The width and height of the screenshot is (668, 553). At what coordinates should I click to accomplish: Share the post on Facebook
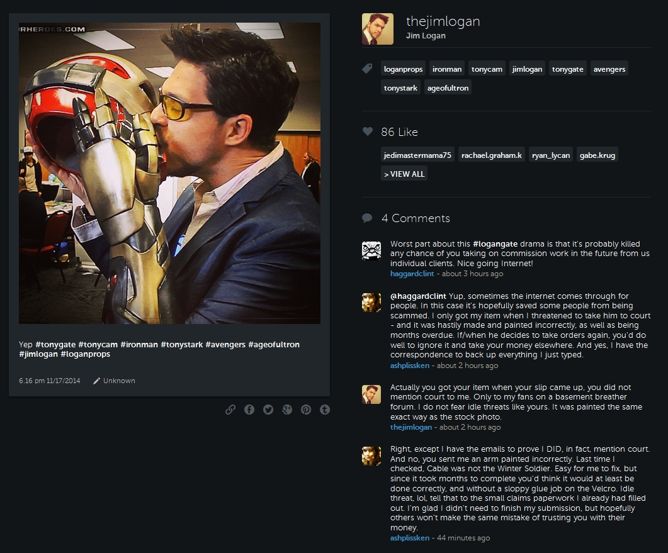point(249,410)
